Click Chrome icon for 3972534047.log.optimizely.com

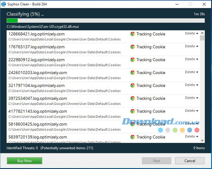point(132,98)
